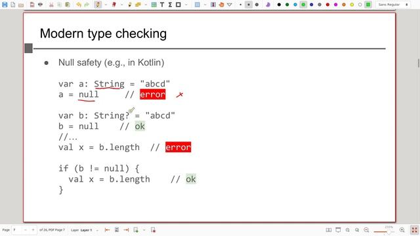The width and height of the screenshot is (420, 236).
Task: Print the document
Action: coord(40,5)
